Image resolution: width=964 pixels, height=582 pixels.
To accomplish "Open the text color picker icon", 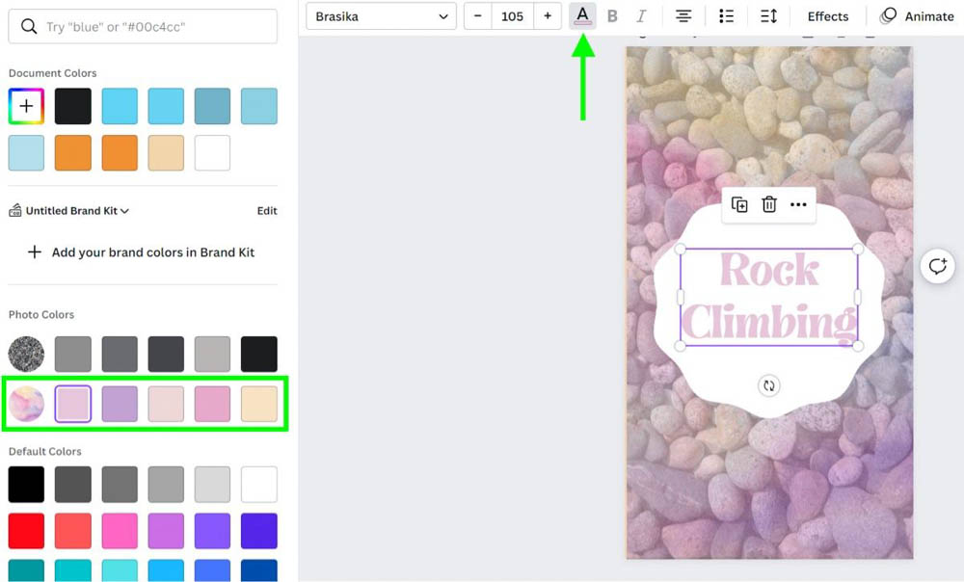I will click(x=582, y=16).
